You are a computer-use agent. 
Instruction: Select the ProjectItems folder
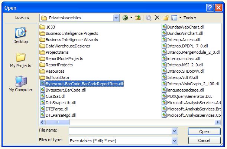pos(54,52)
